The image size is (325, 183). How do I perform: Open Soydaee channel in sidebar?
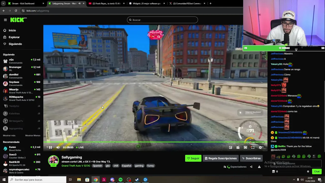coord(22,83)
